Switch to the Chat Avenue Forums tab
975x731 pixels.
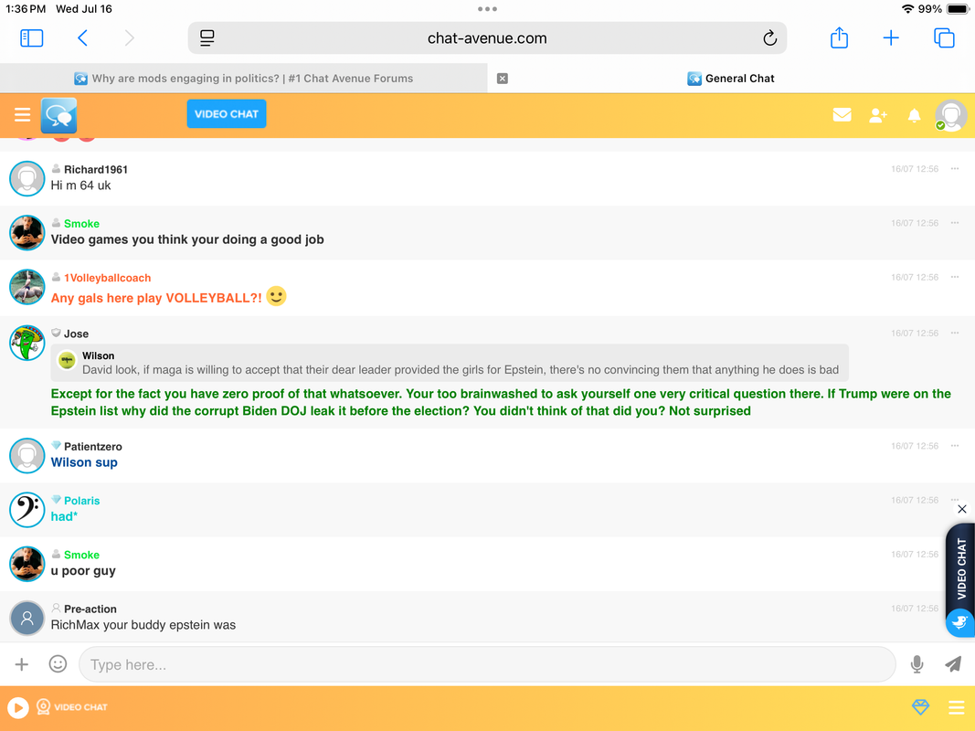click(x=244, y=79)
